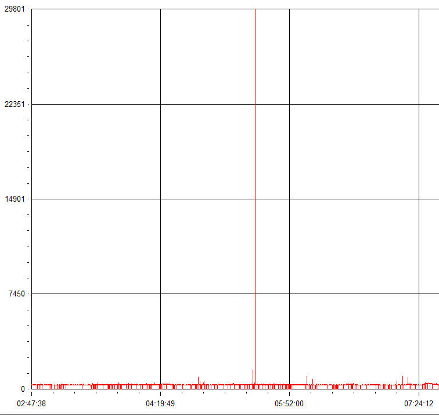Click the 14901 y-axis label

point(15,199)
